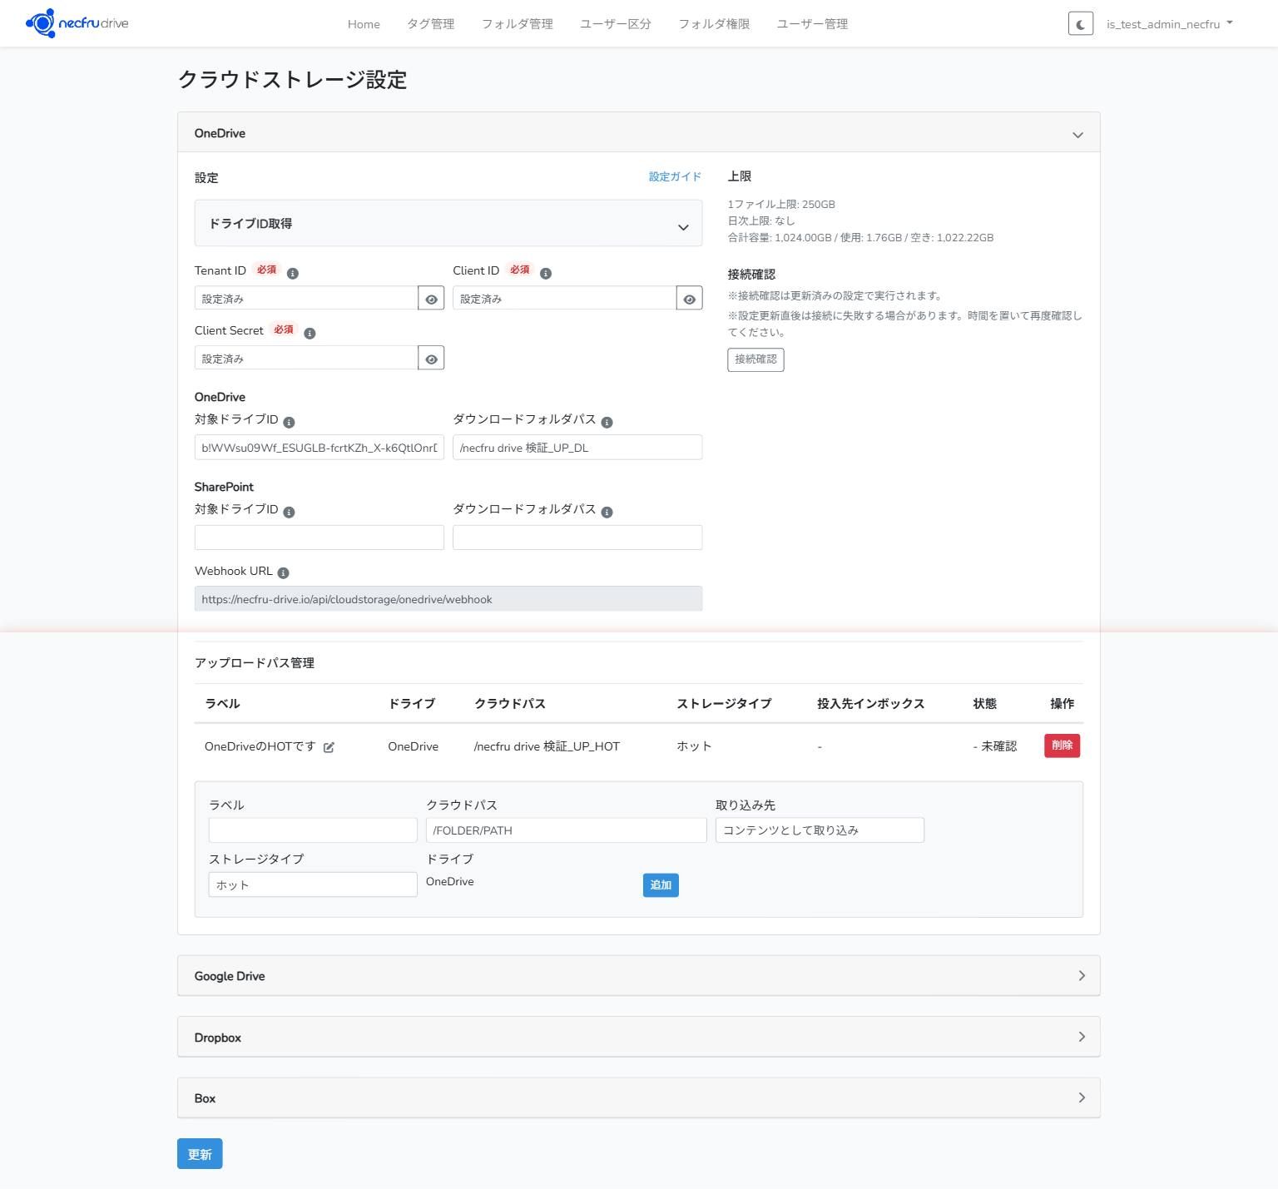
Task: Reveal the Tenant ID value
Action: [x=431, y=299]
